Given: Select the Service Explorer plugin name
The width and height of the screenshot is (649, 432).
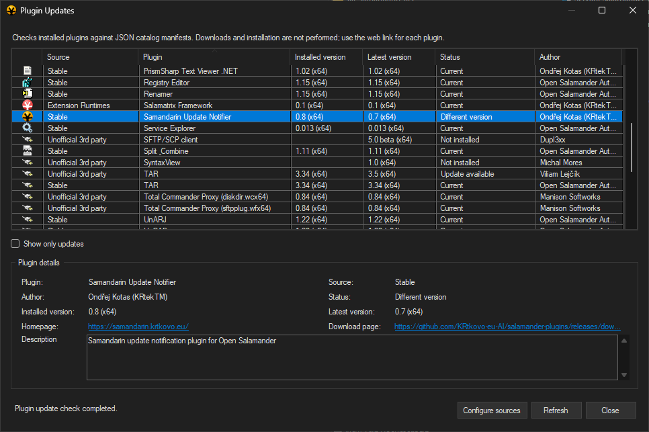Looking at the screenshot, I should point(169,128).
